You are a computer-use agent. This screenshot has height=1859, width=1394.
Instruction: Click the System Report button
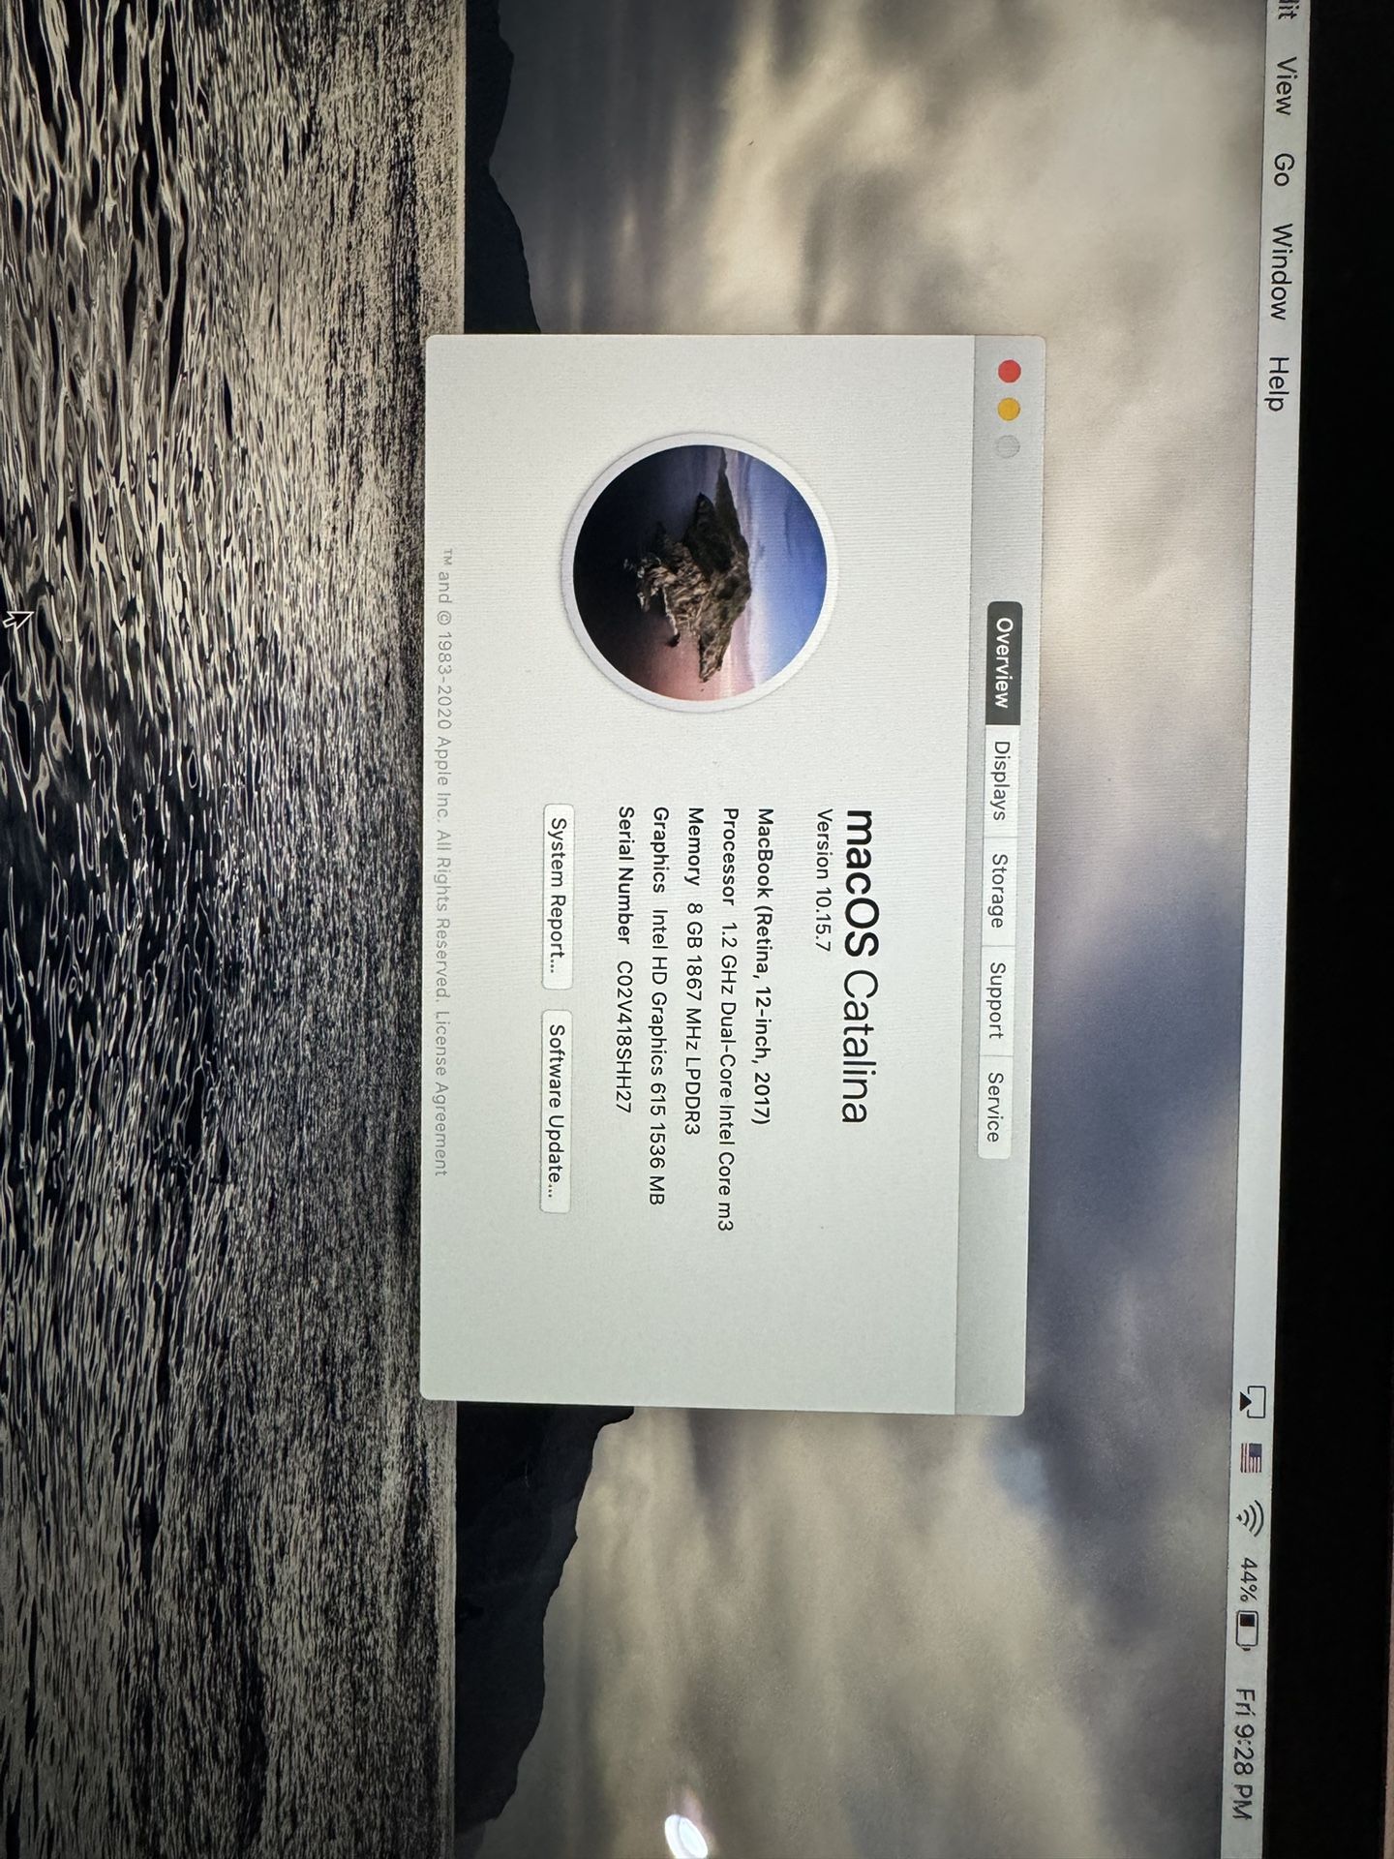click(558, 896)
